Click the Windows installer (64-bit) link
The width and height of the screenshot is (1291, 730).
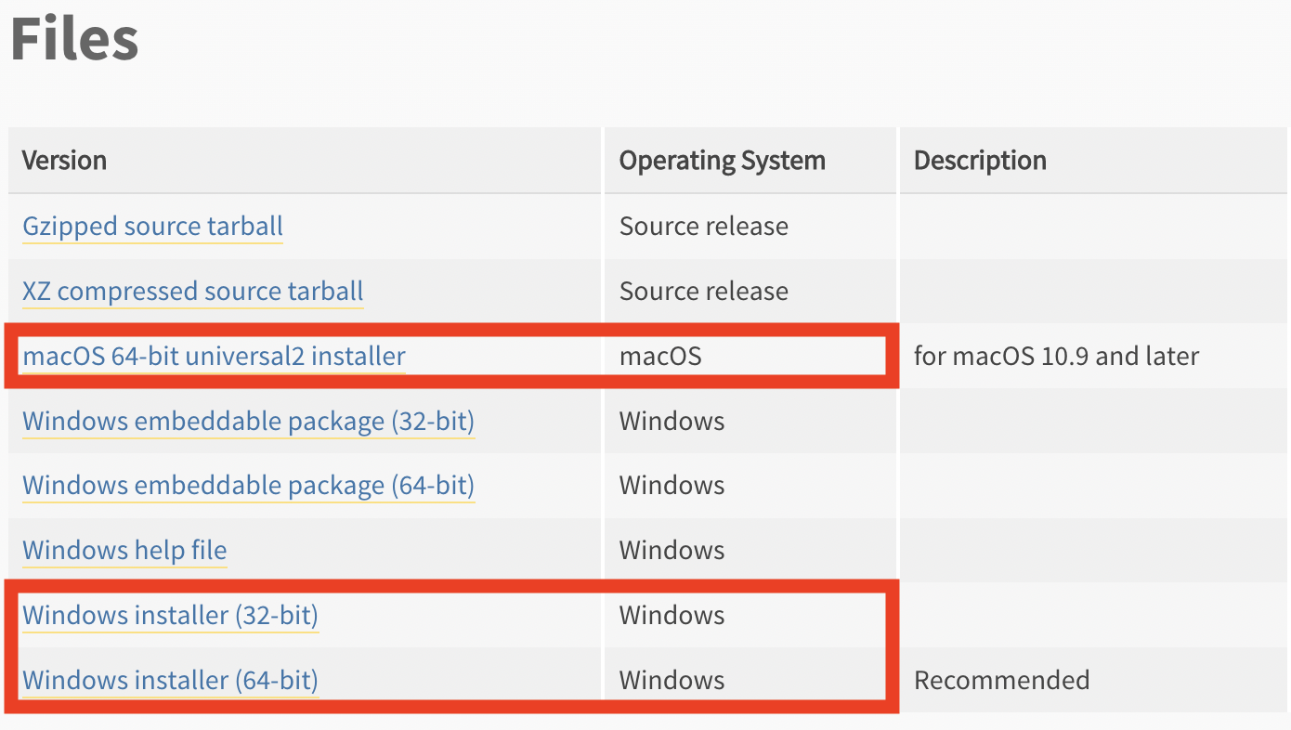[x=170, y=680]
